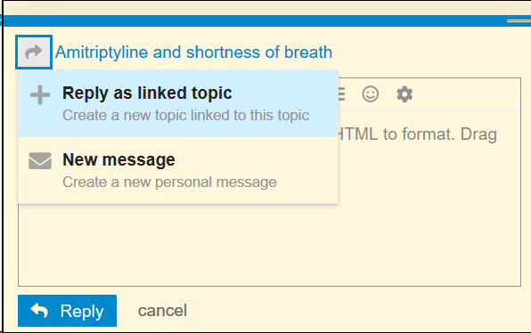The image size is (531, 333).
Task: Open the emoji picker smiley icon
Action: 370,94
